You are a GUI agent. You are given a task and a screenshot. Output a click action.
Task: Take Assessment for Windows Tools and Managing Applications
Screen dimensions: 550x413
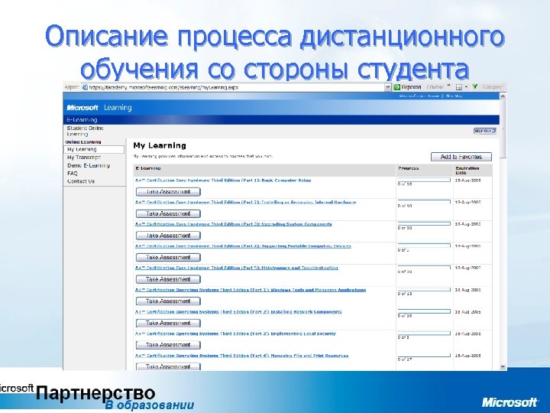(168, 301)
